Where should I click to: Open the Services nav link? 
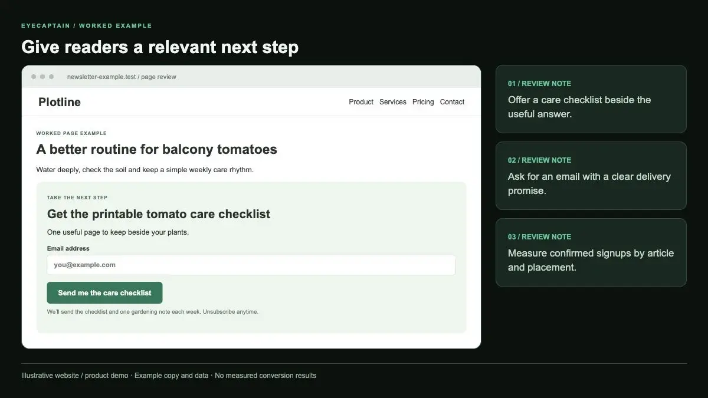click(x=393, y=102)
